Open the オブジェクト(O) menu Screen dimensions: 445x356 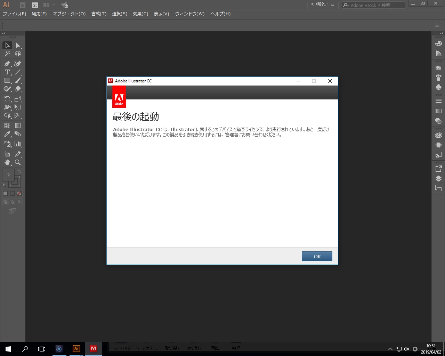click(69, 14)
